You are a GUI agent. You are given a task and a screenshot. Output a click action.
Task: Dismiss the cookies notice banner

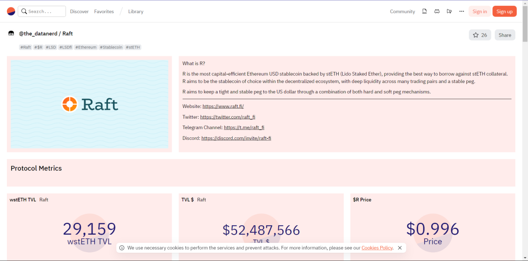[400, 248]
